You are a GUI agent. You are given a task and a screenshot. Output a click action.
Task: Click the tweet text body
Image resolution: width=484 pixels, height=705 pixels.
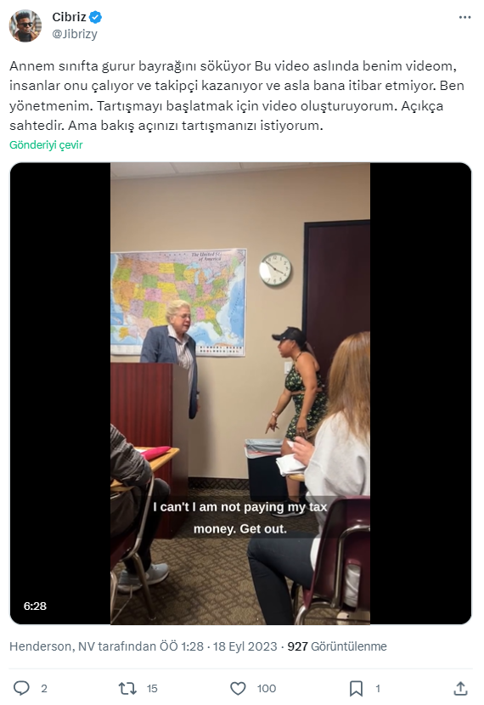coord(237,95)
